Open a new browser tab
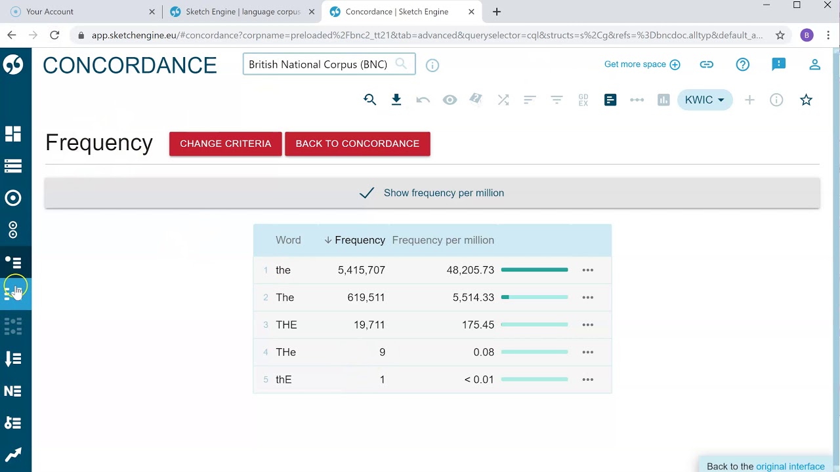840x472 pixels. [x=497, y=12]
